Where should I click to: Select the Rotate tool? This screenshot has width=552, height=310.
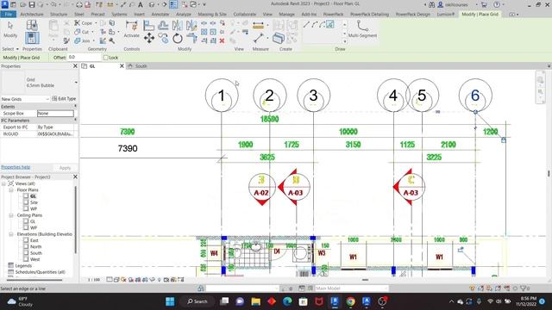pyautogui.click(x=178, y=38)
